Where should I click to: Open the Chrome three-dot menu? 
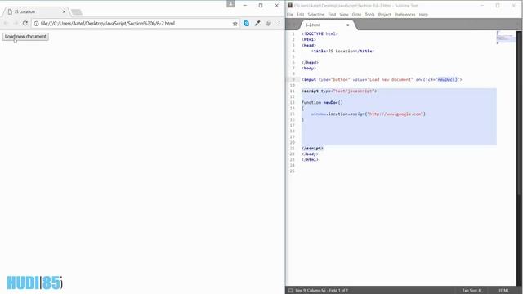click(279, 24)
